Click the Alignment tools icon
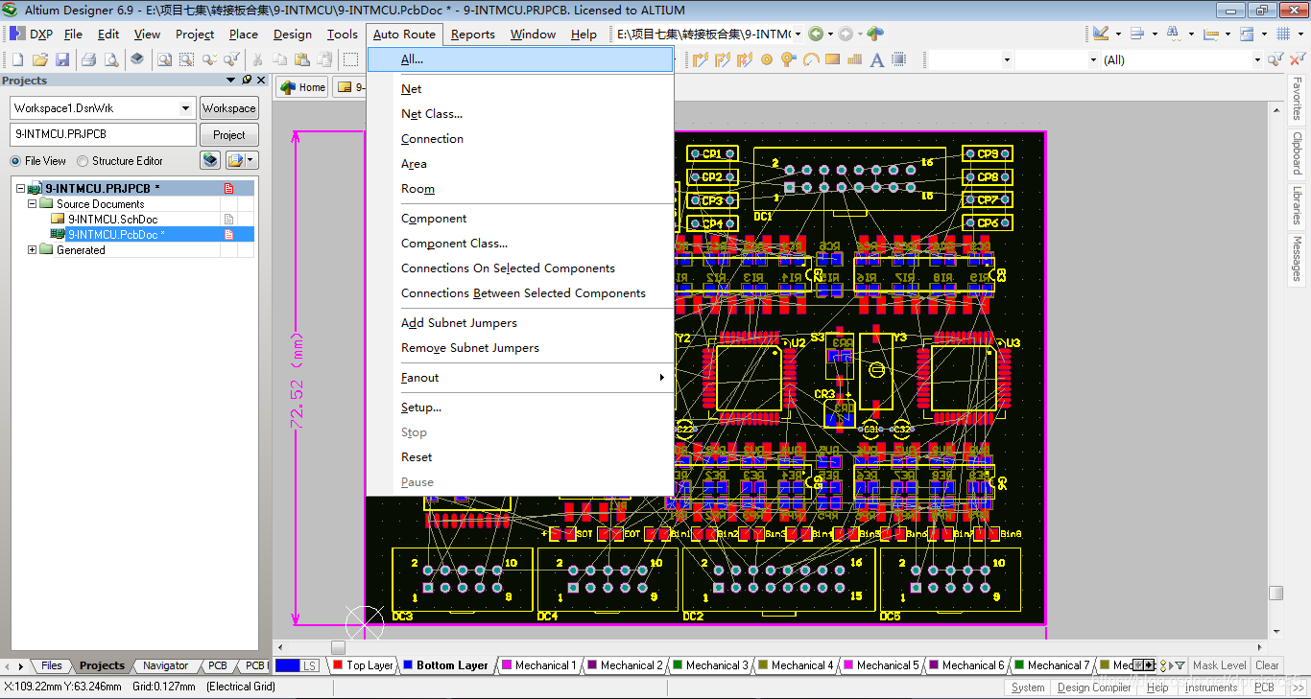 pyautogui.click(x=1137, y=34)
